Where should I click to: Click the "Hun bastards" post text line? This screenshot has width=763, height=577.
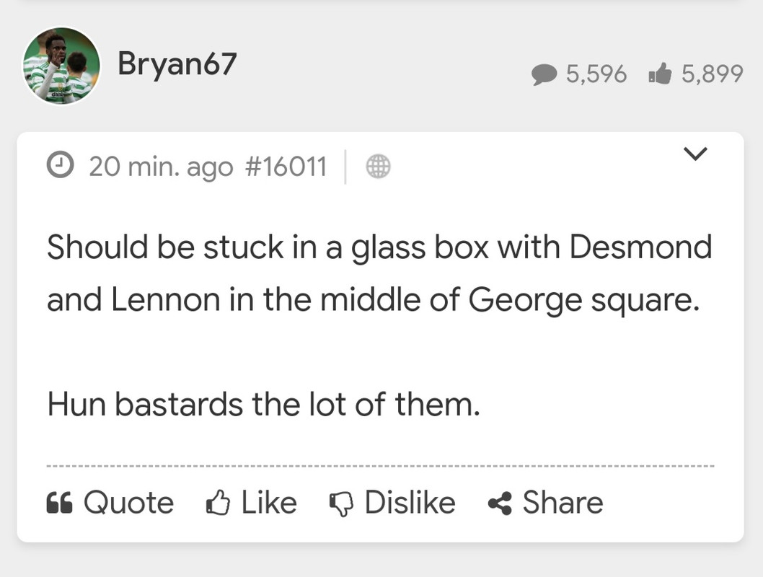263,405
